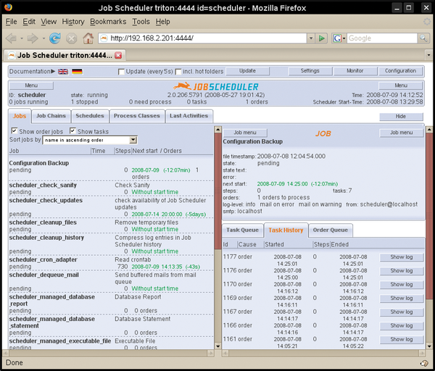Open back button history dropdown
This screenshot has width=435, height=371.
pyautogui.click(x=22, y=38)
